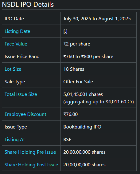The image size is (140, 174).
Task: Select the 5,01,45,001 shares text
Action: click(x=83, y=94)
